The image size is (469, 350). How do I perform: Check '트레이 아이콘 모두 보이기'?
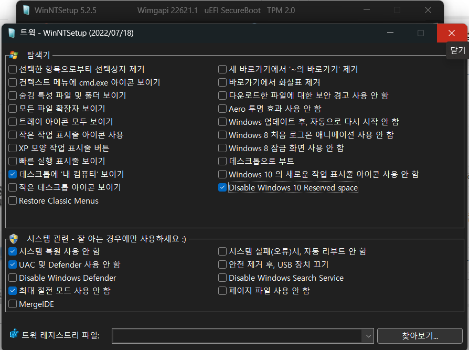coord(13,122)
